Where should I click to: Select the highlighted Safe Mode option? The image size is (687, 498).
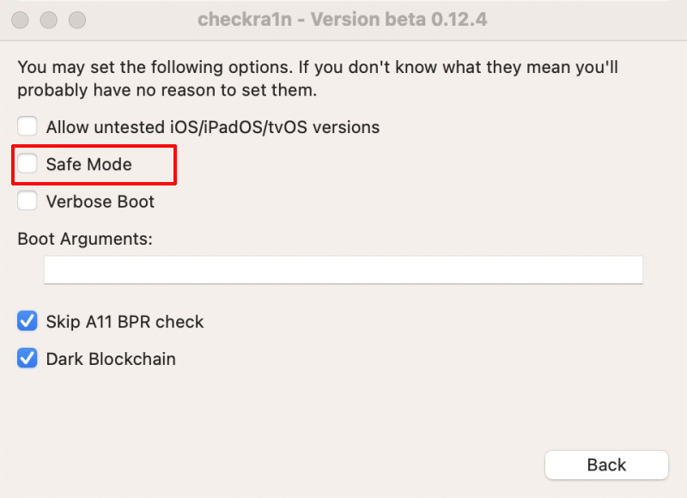tap(27, 164)
